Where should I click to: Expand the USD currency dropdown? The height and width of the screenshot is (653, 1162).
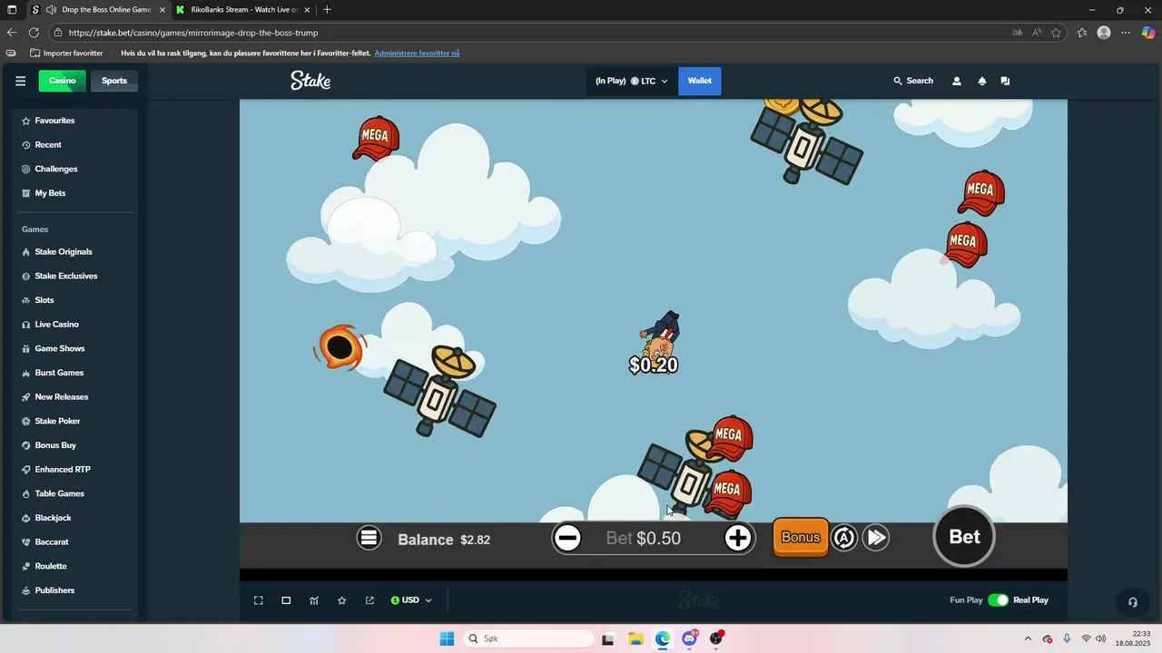(x=411, y=600)
